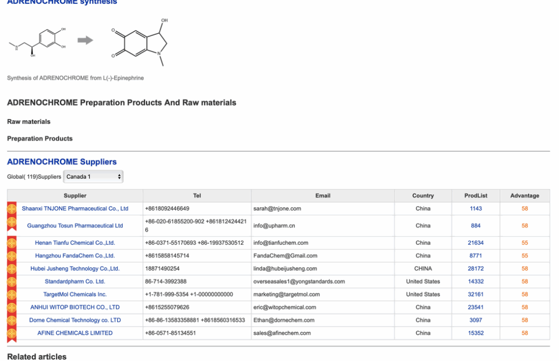Open AFINE CHEMICALS LIMITED supplier link
Viewport: 559px width, 361px height.
click(x=75, y=333)
